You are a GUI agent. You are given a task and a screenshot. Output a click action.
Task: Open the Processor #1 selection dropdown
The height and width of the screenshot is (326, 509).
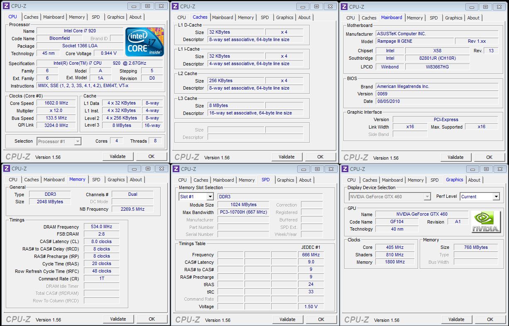(x=77, y=141)
